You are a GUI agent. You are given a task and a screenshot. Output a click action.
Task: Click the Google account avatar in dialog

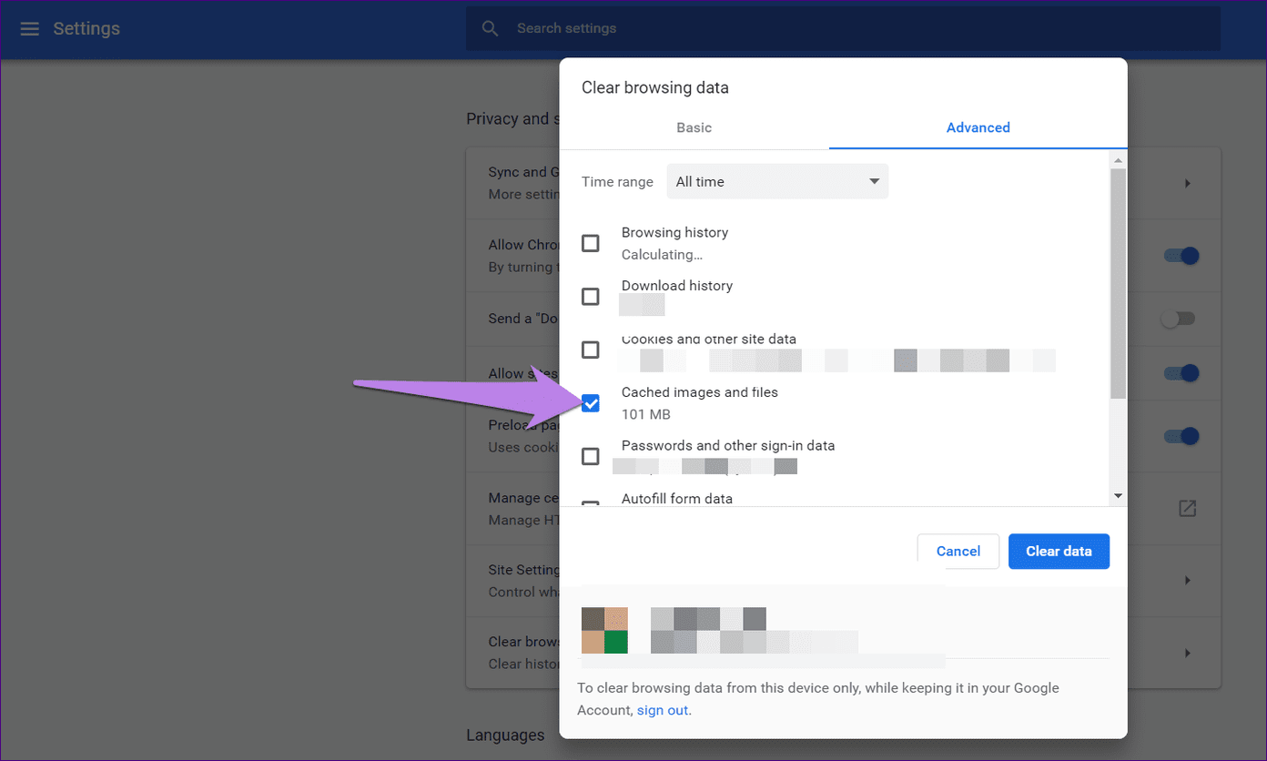[x=604, y=630]
